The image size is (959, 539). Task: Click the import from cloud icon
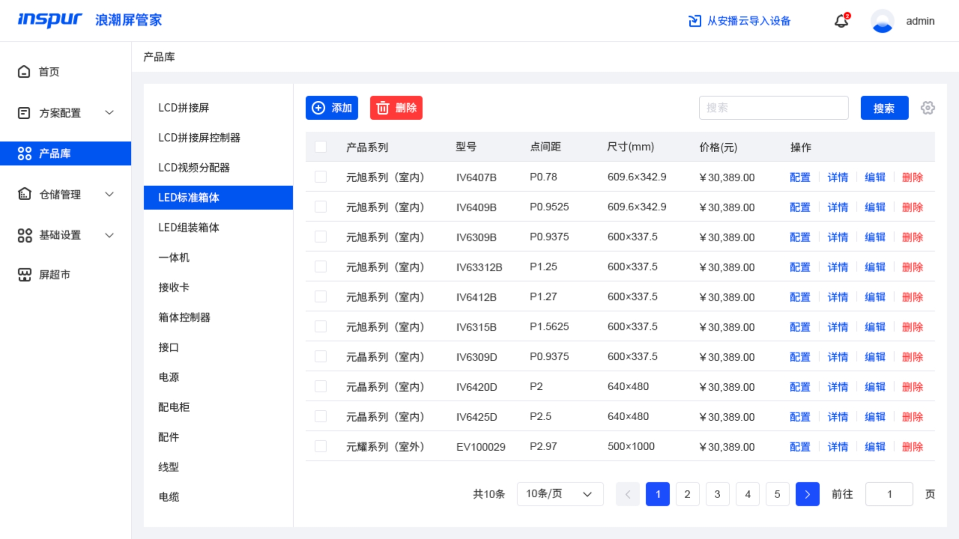point(695,21)
